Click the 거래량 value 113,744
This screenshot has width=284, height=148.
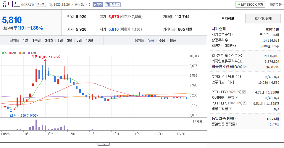(182, 17)
